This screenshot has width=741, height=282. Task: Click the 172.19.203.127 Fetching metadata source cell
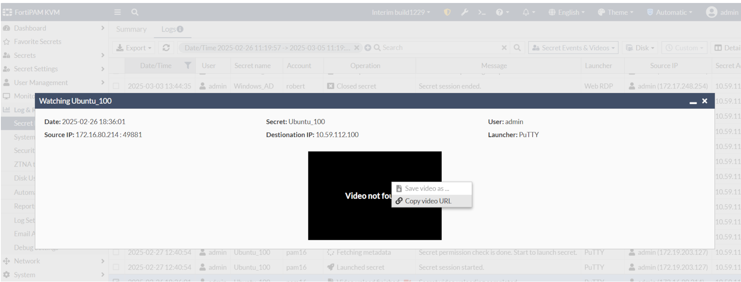pos(668,252)
